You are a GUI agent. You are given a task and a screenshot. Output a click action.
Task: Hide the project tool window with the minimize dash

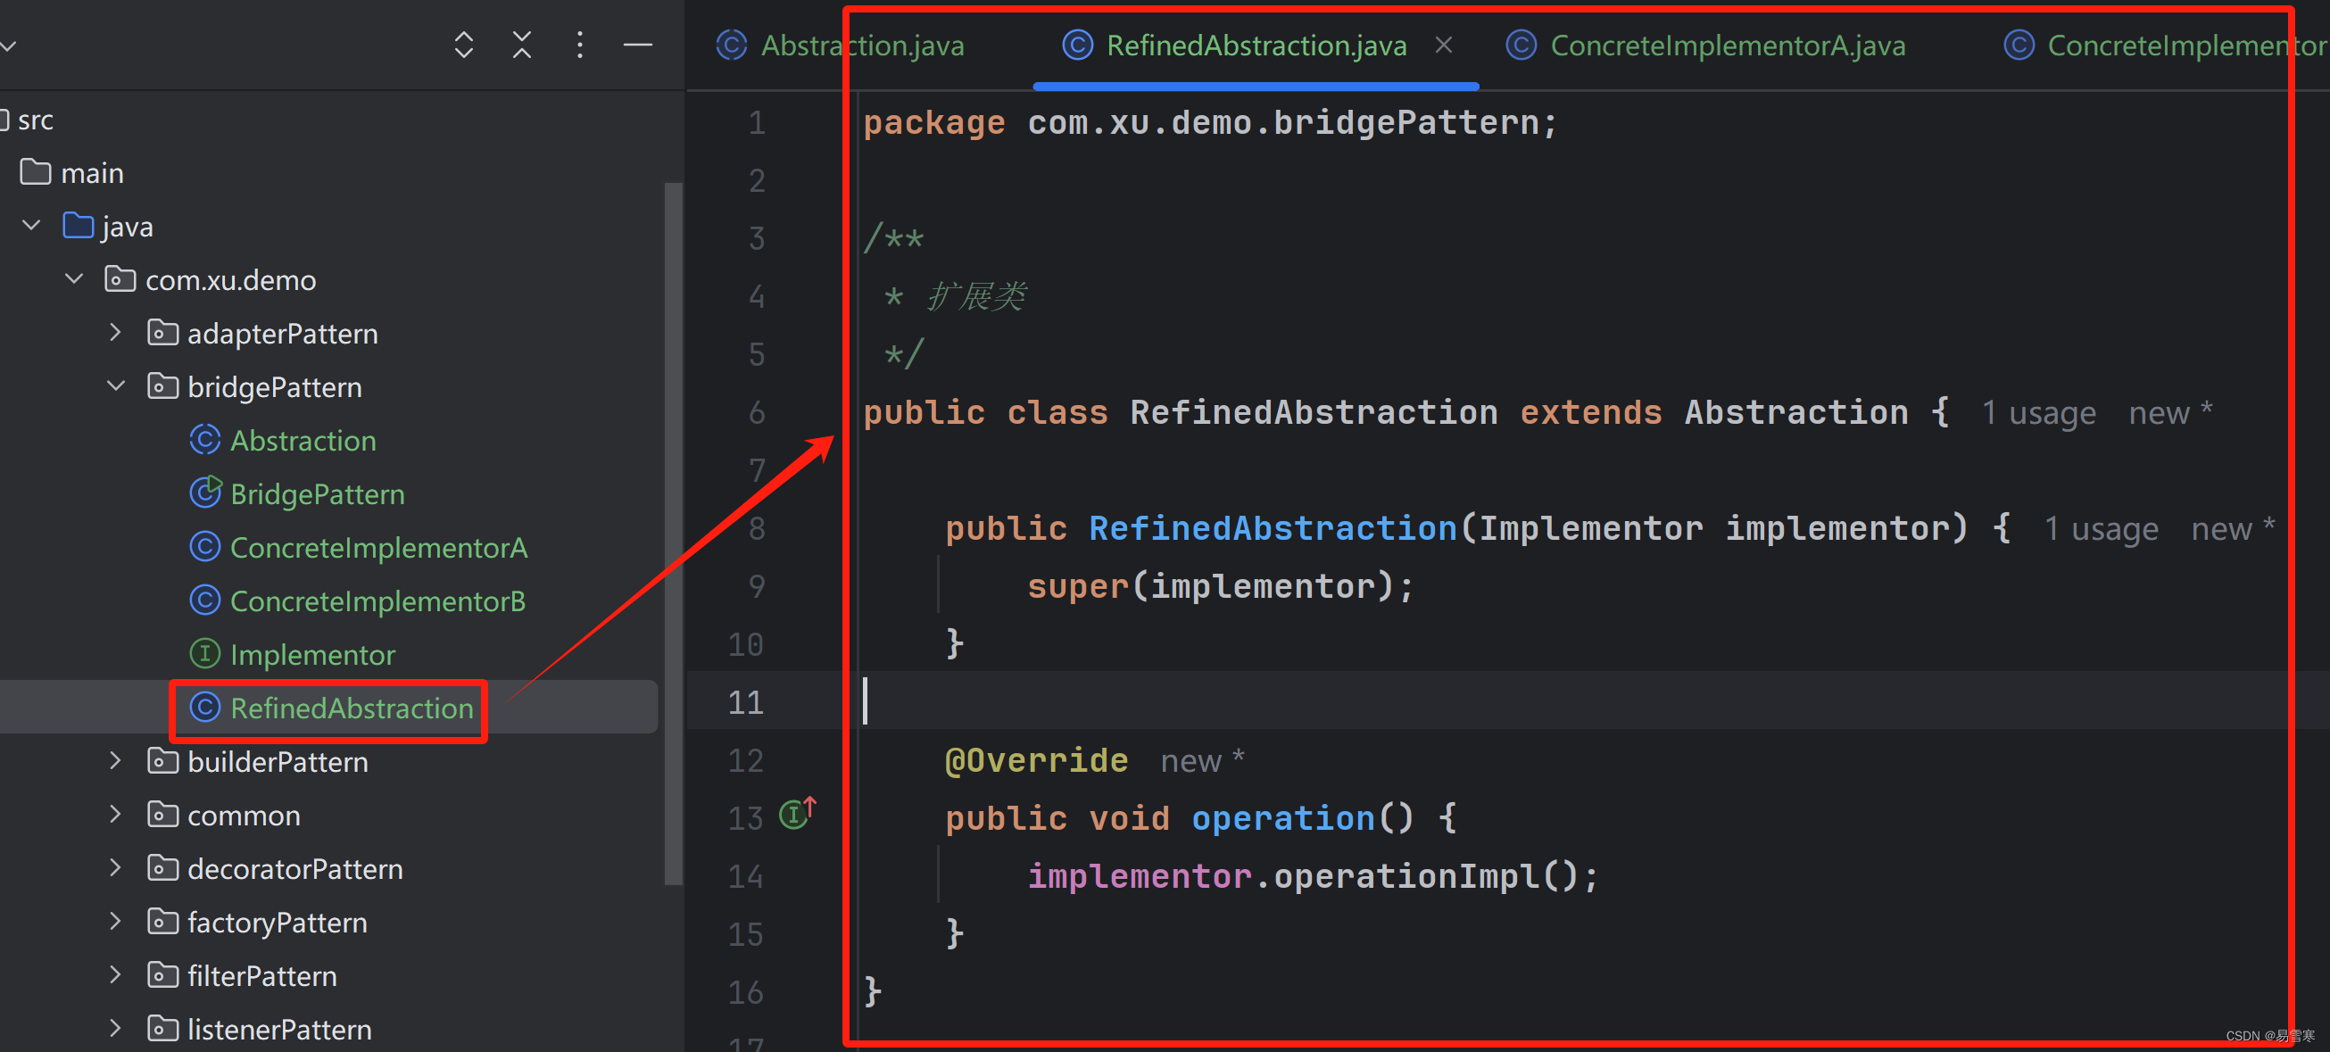(x=638, y=45)
